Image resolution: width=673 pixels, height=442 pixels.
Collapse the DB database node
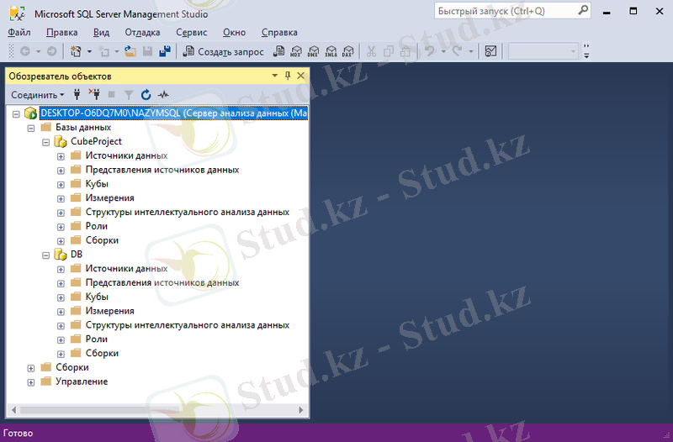pos(46,255)
